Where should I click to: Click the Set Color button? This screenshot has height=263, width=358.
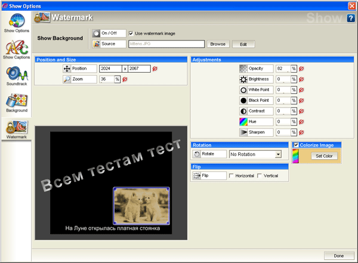[x=324, y=156]
